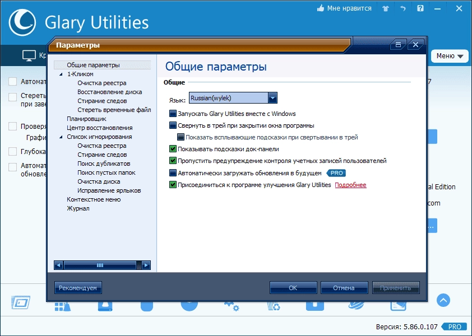Open the Язык language dropdown
472x336 pixels.
[233, 98]
